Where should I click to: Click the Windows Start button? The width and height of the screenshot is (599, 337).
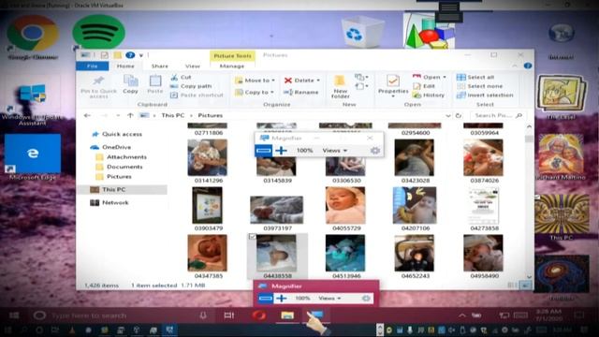tap(14, 315)
